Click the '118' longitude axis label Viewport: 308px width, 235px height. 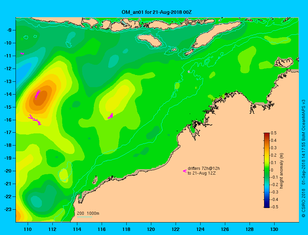126,229
